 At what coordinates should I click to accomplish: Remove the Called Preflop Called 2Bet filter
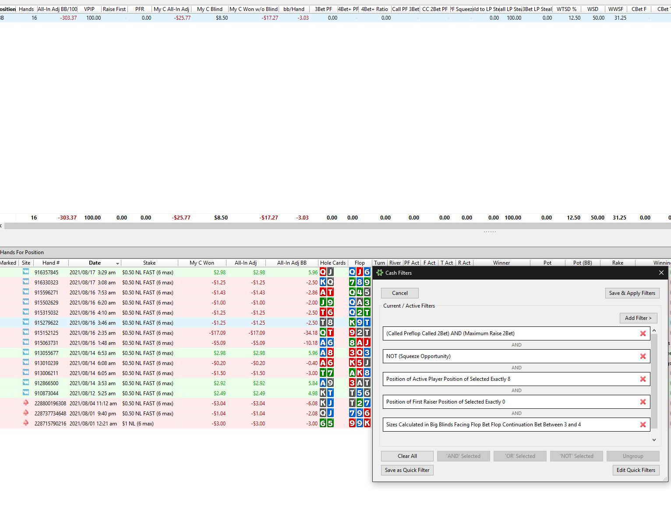point(643,333)
